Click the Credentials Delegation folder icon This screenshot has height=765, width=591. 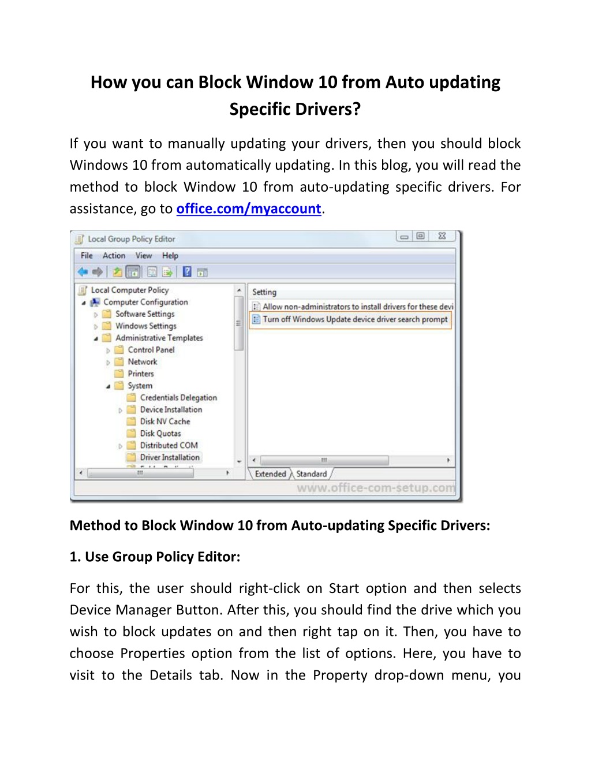click(x=132, y=397)
